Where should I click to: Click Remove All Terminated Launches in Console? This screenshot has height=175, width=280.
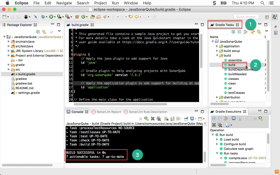point(159,119)
